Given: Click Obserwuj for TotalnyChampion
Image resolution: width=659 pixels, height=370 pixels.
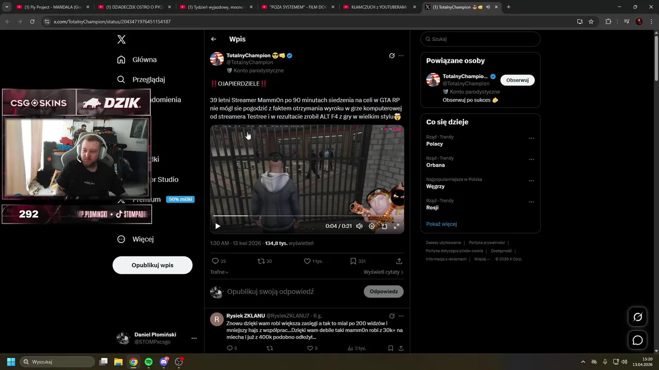Looking at the screenshot, I should (517, 80).
